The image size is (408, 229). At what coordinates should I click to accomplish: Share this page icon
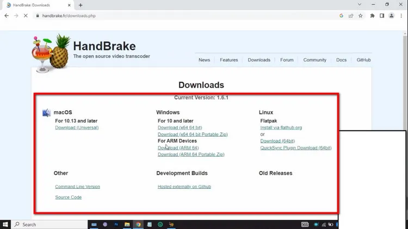(351, 16)
